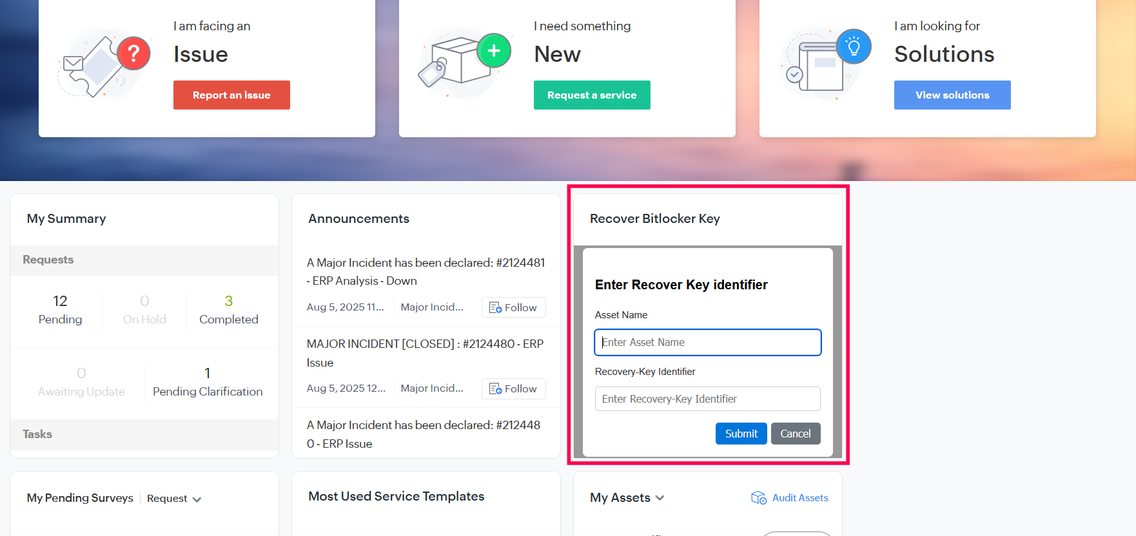Expand the My Pending Surveys Request dropdown
Screen dimensions: 1136x536
174,499
